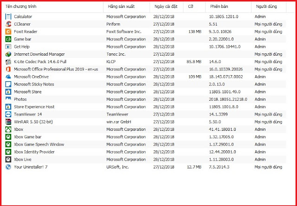
Task: Click version 14.1.3399 cell
Action: click(x=219, y=114)
